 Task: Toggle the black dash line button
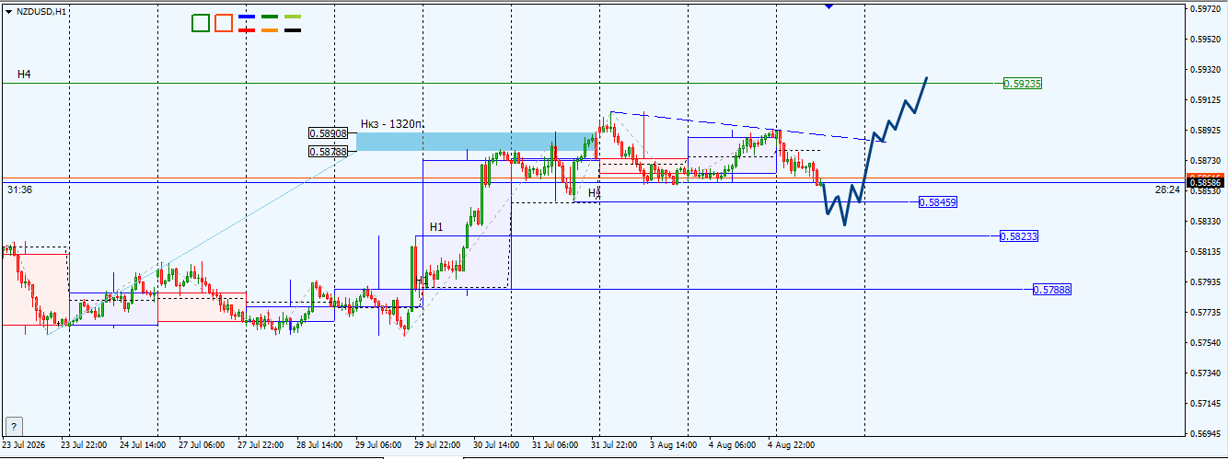click(293, 29)
